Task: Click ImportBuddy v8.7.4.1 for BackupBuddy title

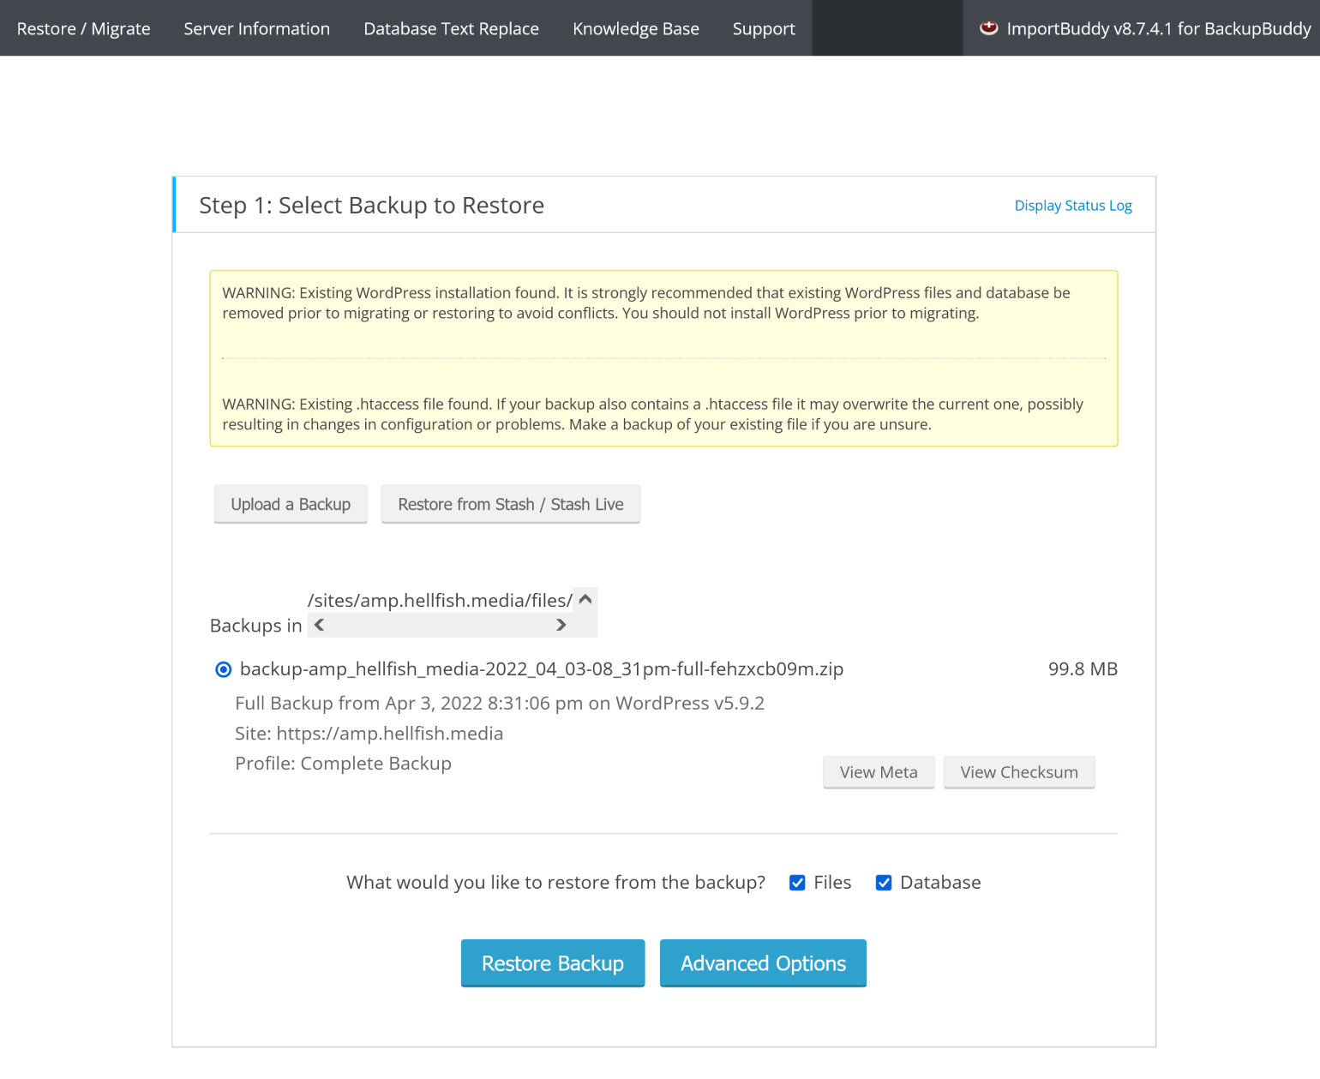Action: [x=1159, y=28]
